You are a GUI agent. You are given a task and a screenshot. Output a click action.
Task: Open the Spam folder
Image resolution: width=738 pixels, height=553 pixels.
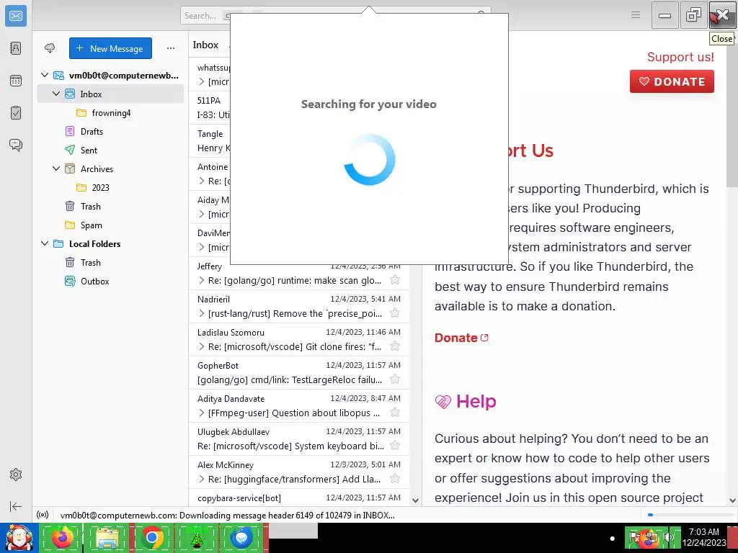pyautogui.click(x=110, y=225)
